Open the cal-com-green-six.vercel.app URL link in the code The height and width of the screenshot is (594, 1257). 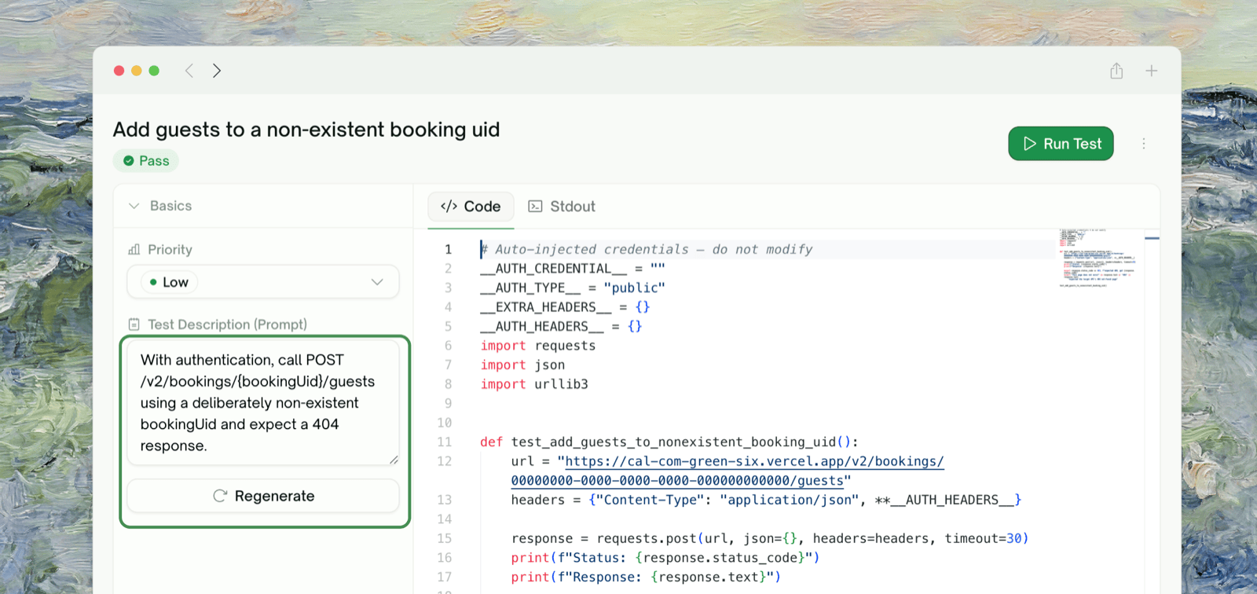(727, 471)
